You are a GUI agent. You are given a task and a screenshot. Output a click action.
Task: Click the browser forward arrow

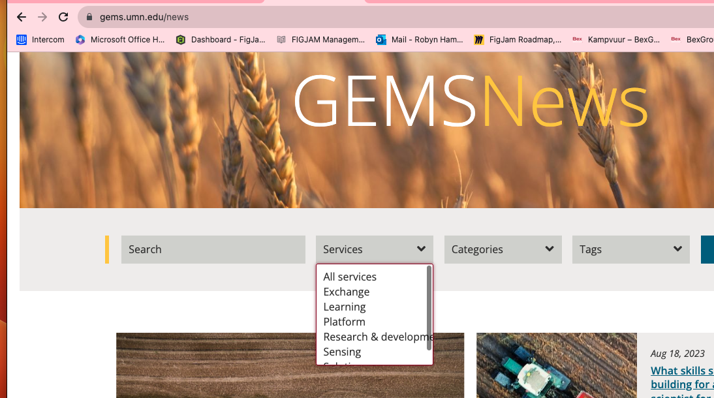pos(42,17)
